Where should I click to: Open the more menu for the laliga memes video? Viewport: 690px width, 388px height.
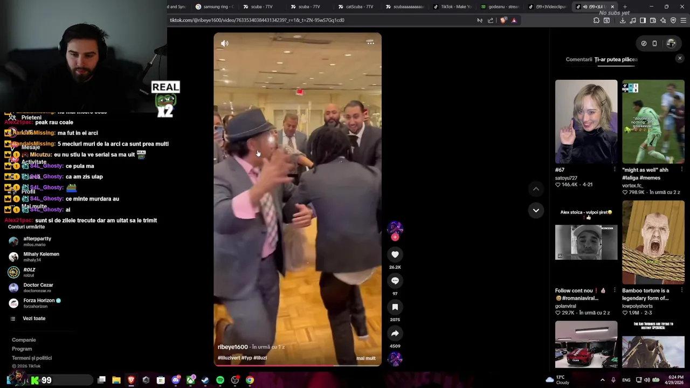[x=681, y=170]
